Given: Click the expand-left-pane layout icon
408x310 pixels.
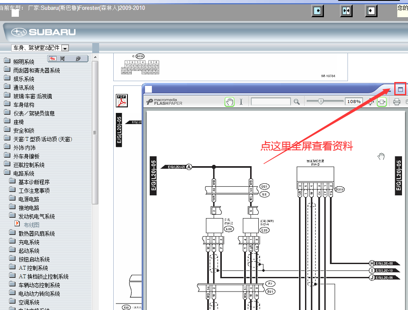Looking at the screenshot, I should coord(317,11).
